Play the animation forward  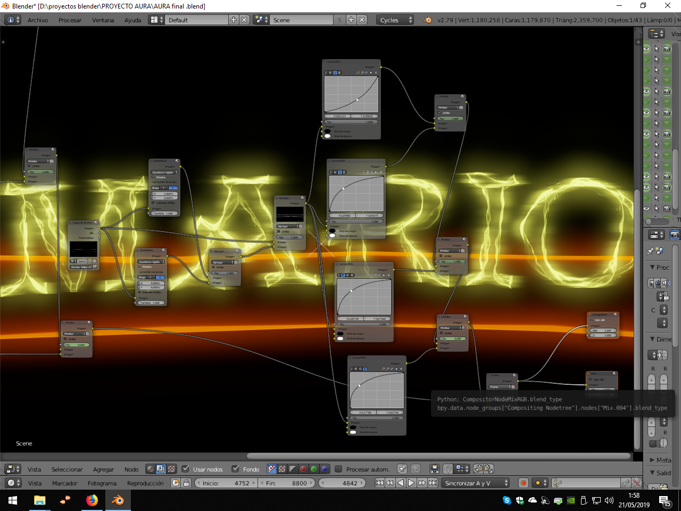411,483
